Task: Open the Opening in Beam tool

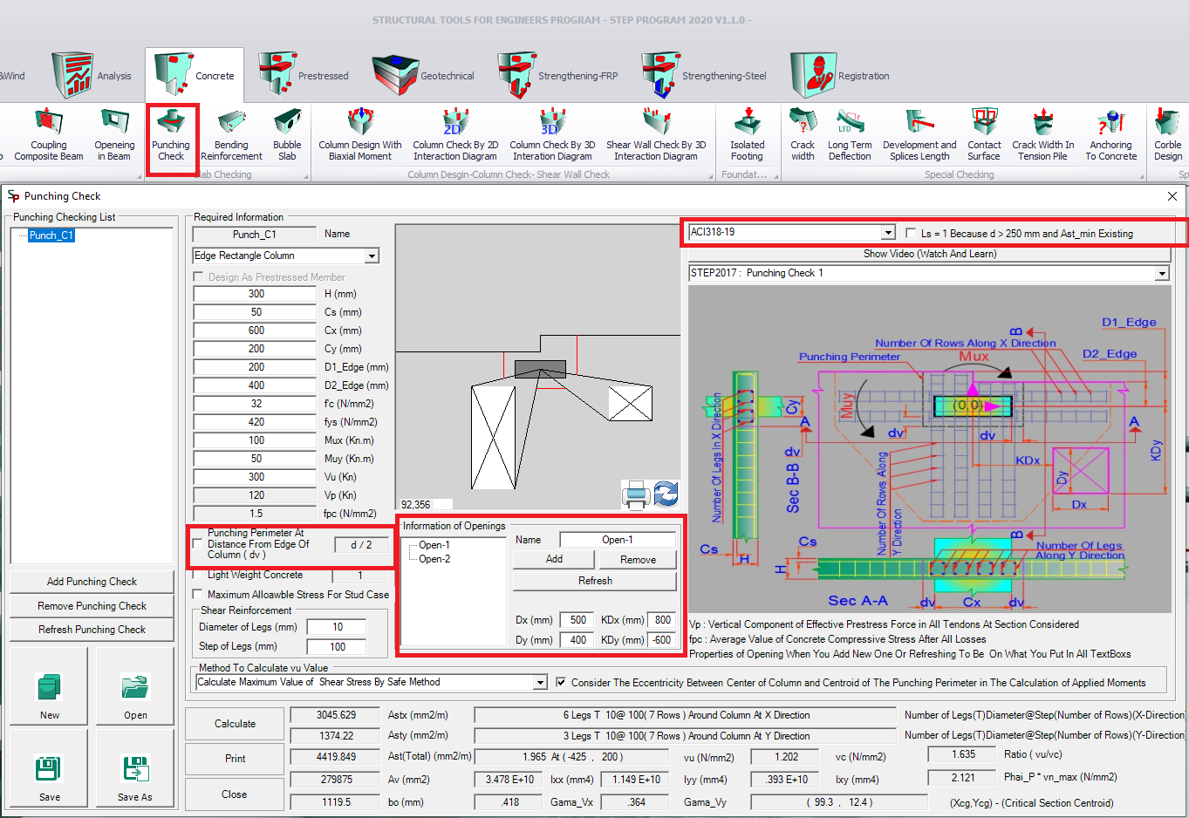Action: 114,136
